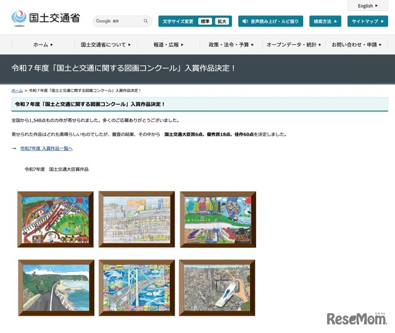View the coastal road artwork thumbnail
The width and height of the screenshot is (395, 333).
click(56, 288)
